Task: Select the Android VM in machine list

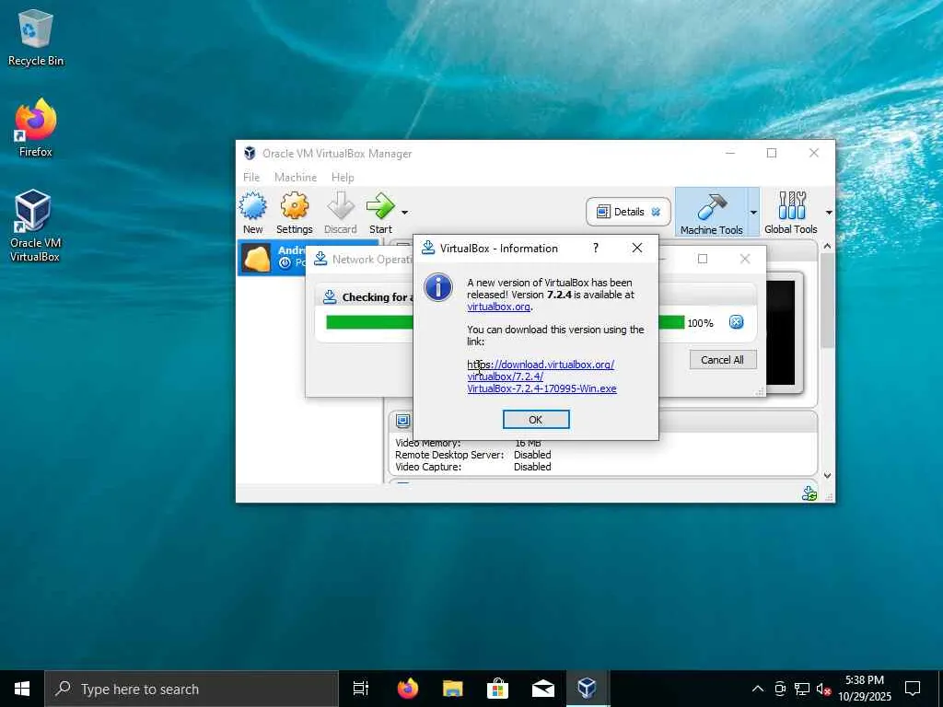Action: (x=272, y=258)
